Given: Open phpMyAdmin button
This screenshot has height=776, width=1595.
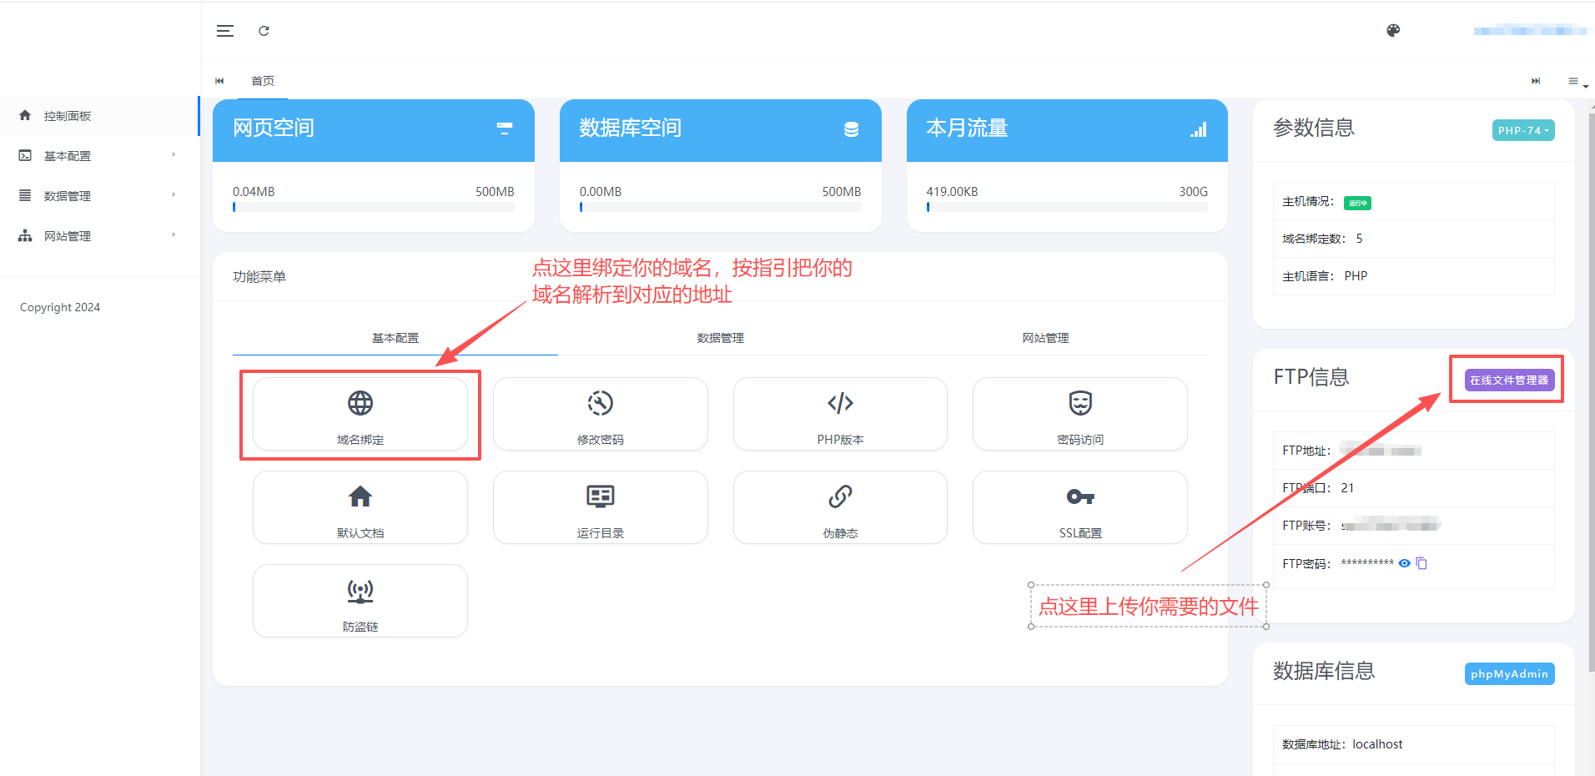Looking at the screenshot, I should (1509, 674).
